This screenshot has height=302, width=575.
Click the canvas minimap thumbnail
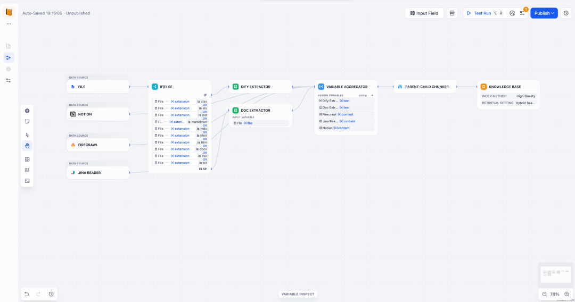tap(555, 274)
